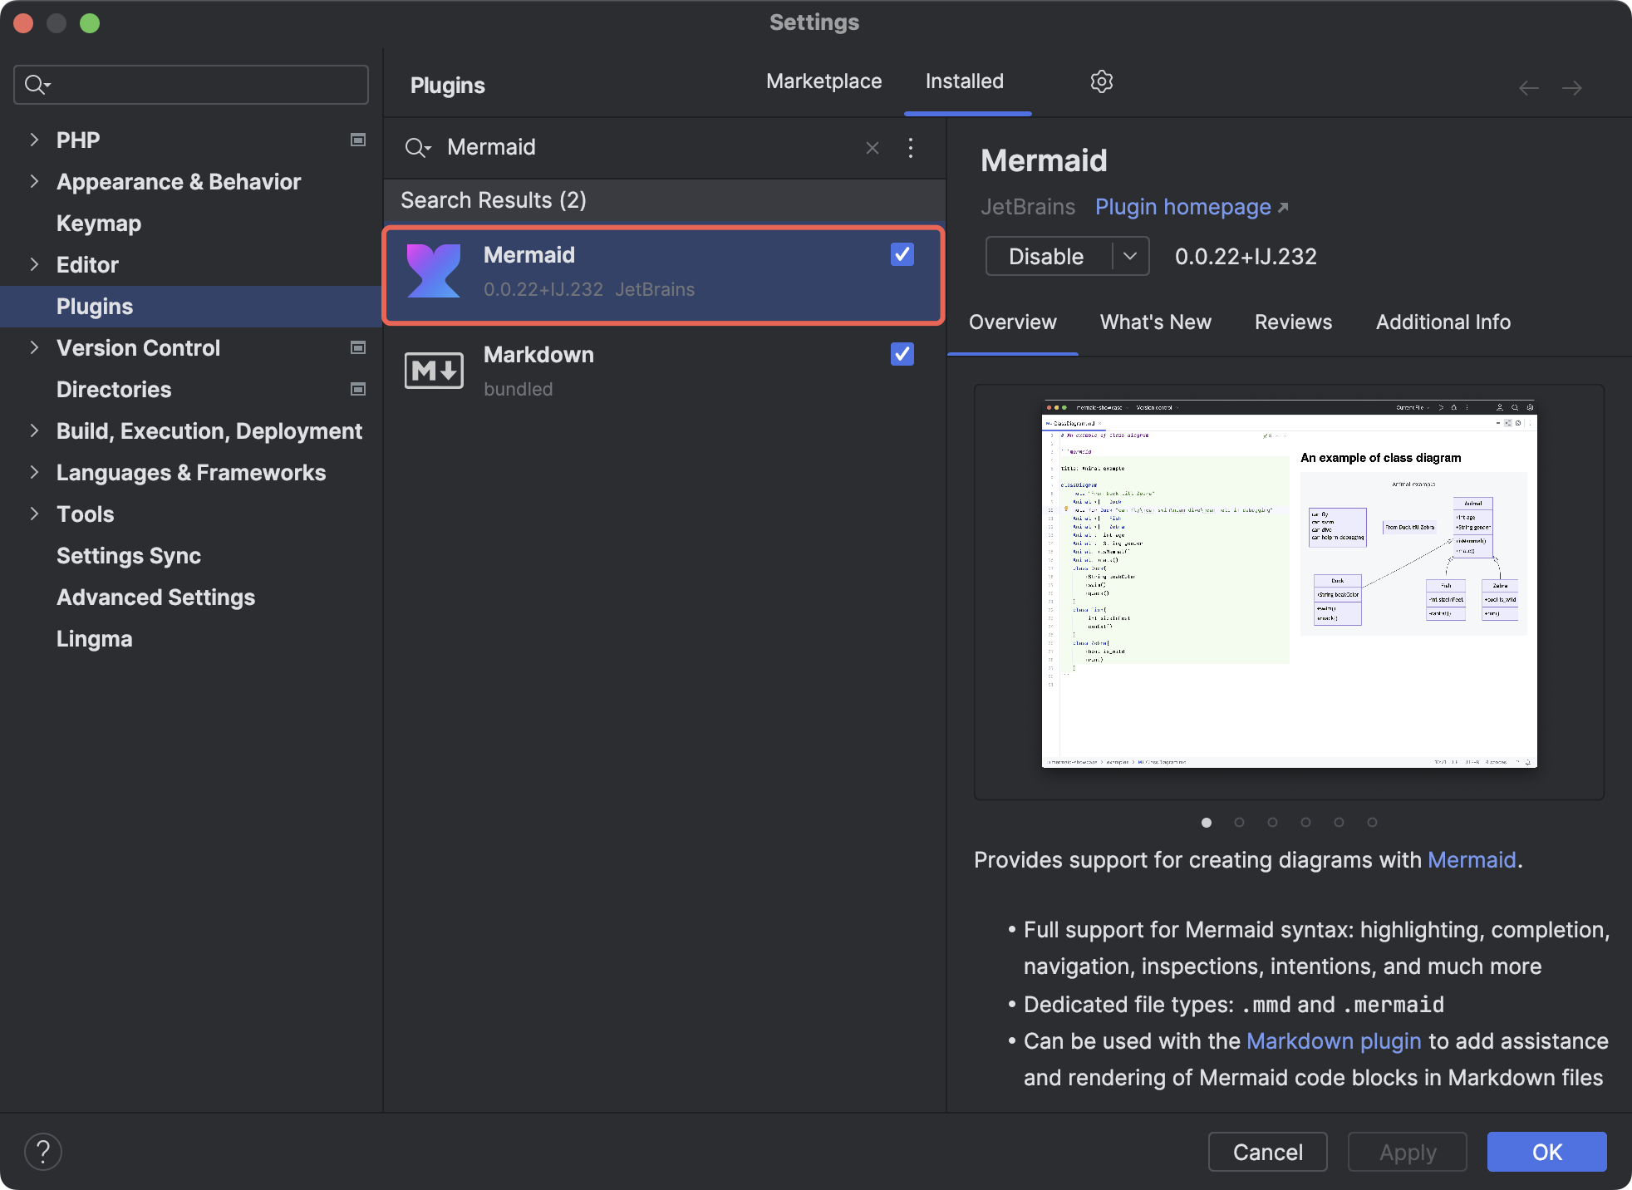Show the fourth screenshot via carousel dot
1632x1190 pixels.
[x=1306, y=823]
